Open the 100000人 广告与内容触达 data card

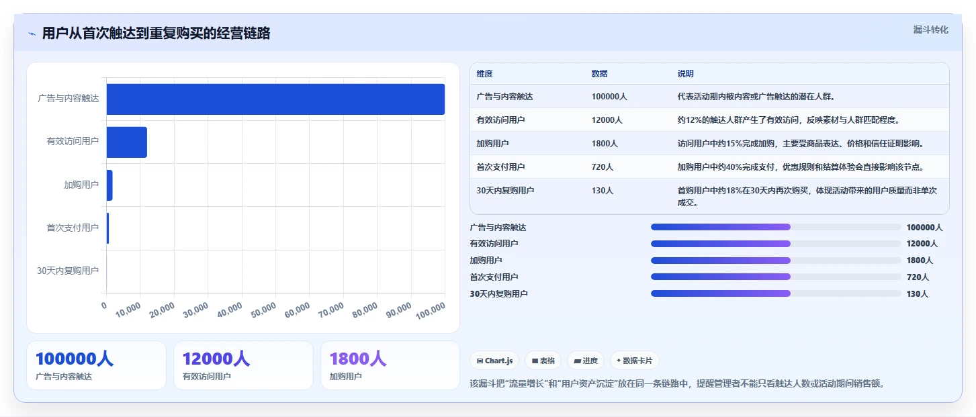point(96,365)
